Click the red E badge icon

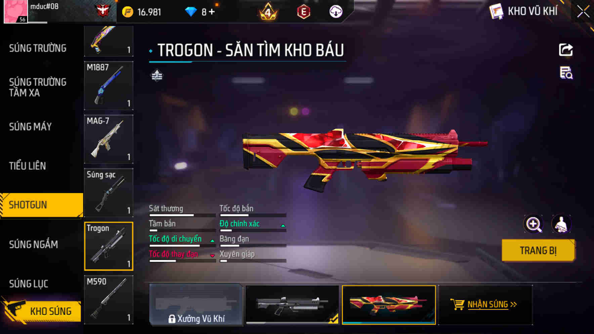pos(303,12)
